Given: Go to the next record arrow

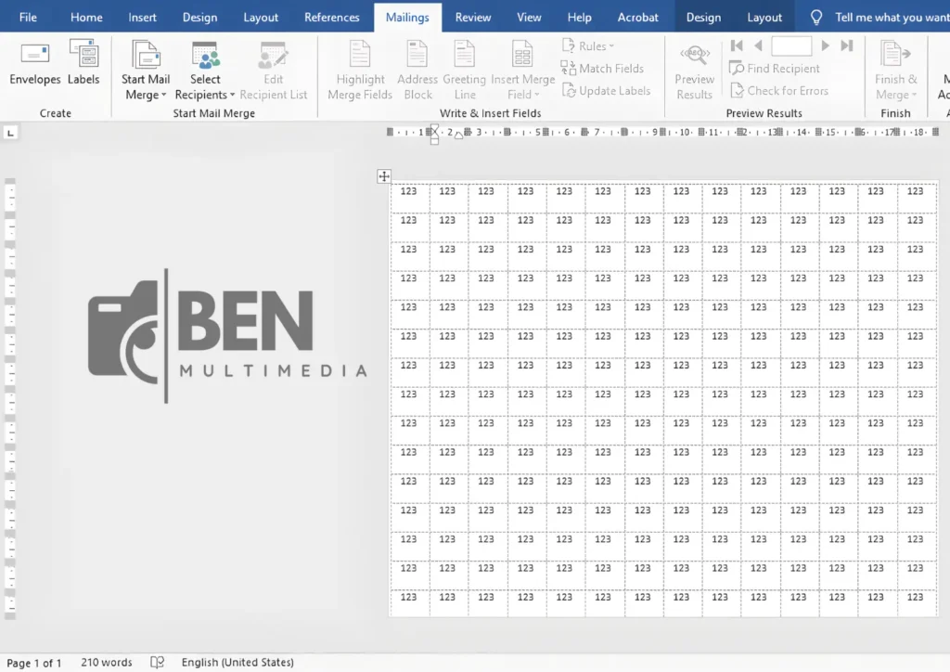Looking at the screenshot, I should [825, 45].
